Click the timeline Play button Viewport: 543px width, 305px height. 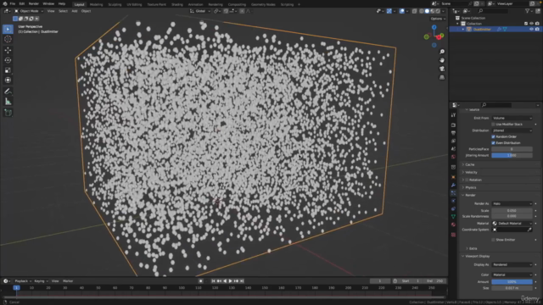[x=230, y=281]
